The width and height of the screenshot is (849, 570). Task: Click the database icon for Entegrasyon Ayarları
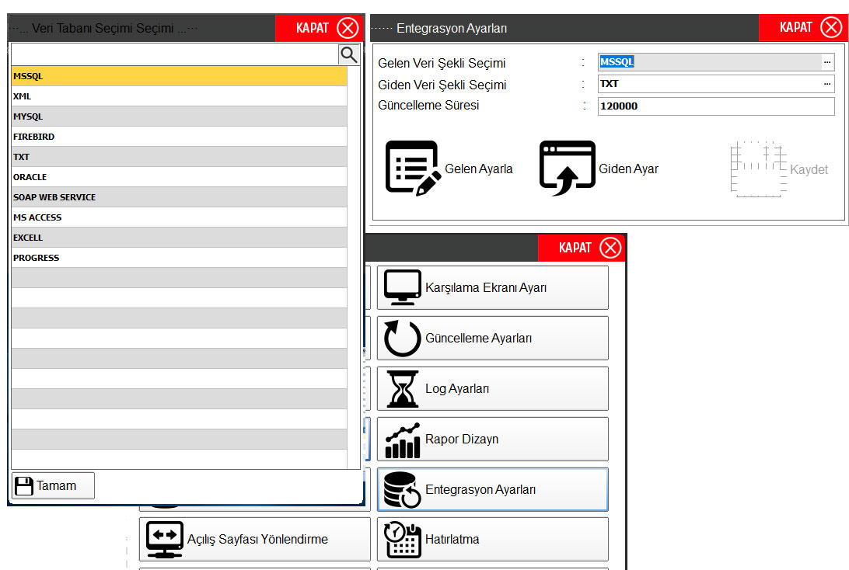[x=402, y=489]
